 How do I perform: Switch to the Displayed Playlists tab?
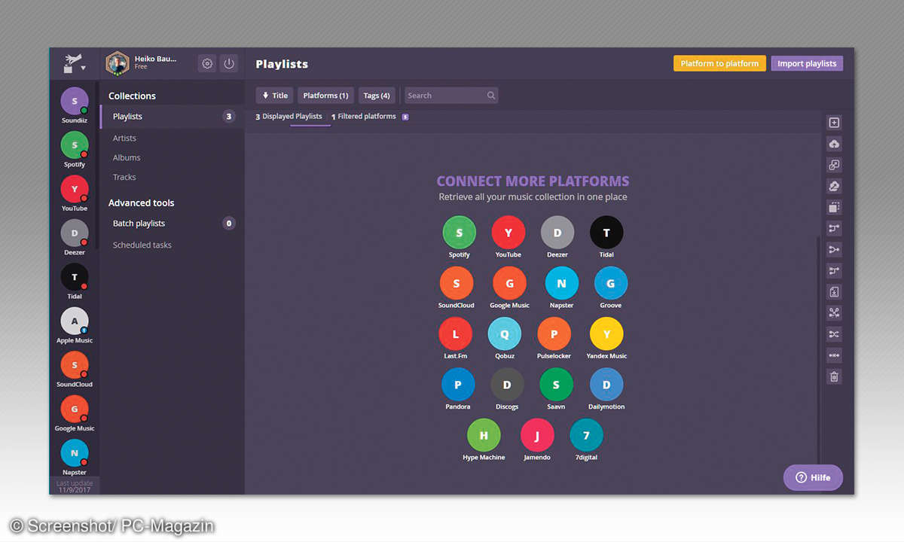pyautogui.click(x=289, y=117)
